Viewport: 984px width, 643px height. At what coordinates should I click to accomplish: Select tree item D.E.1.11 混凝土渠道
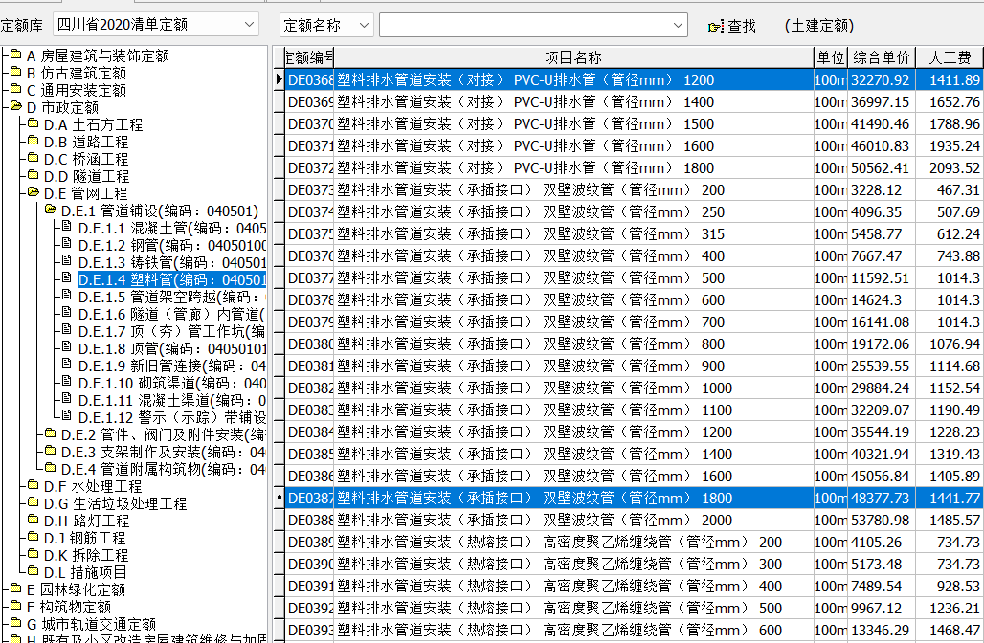click(171, 400)
